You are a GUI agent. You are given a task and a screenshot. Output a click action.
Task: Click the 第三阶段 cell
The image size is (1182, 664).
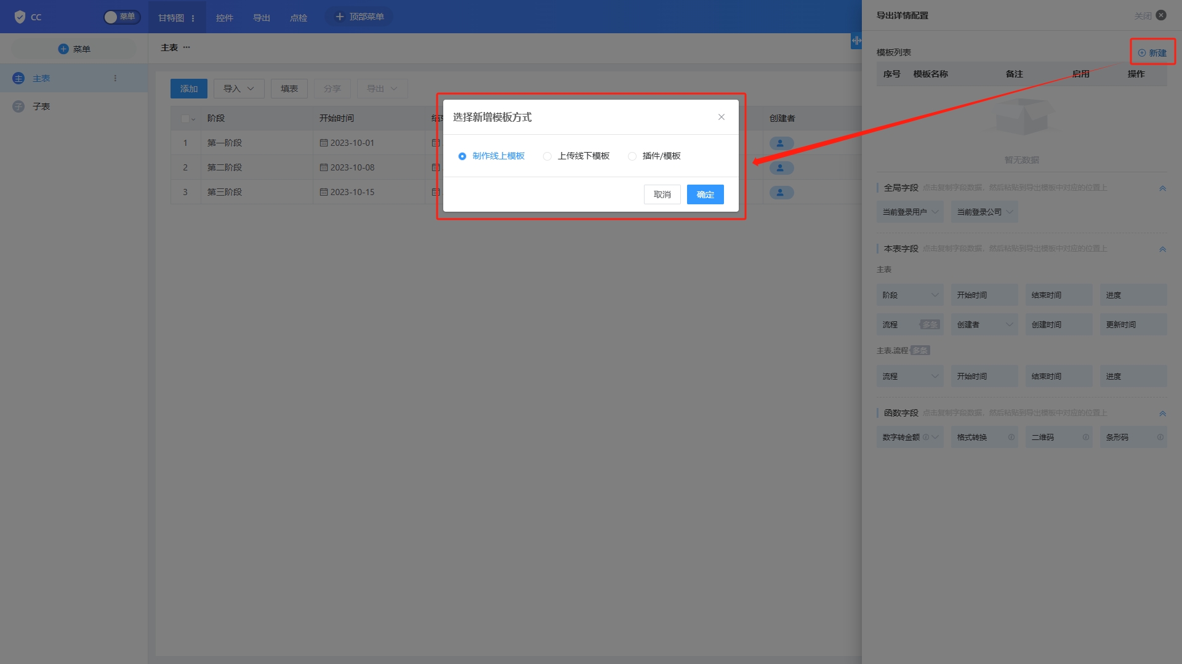pyautogui.click(x=257, y=192)
